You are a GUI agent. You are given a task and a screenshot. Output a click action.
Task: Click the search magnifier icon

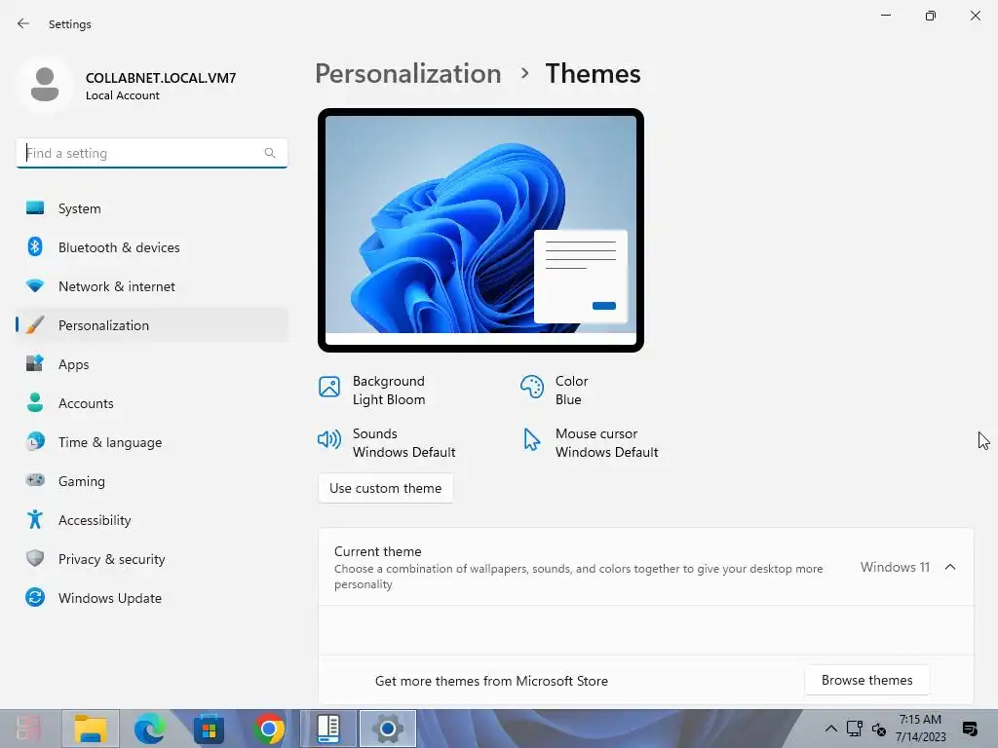click(270, 153)
